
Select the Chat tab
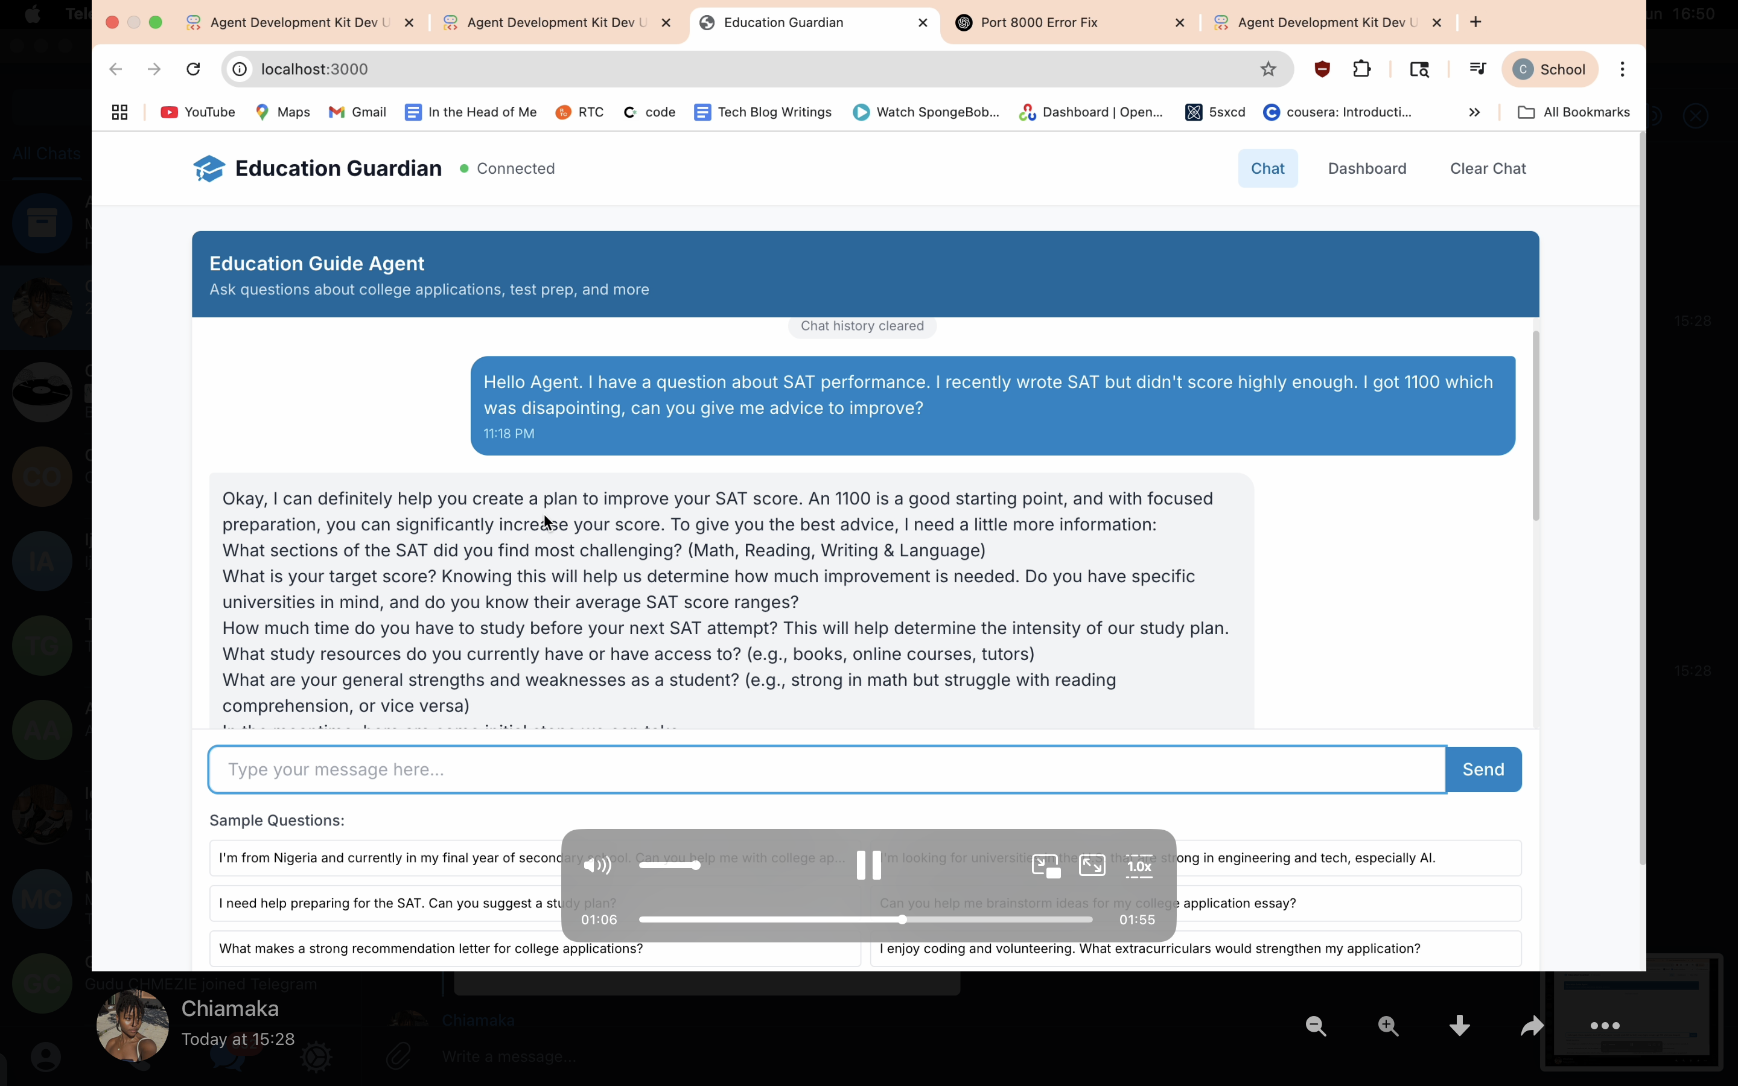[x=1267, y=168]
